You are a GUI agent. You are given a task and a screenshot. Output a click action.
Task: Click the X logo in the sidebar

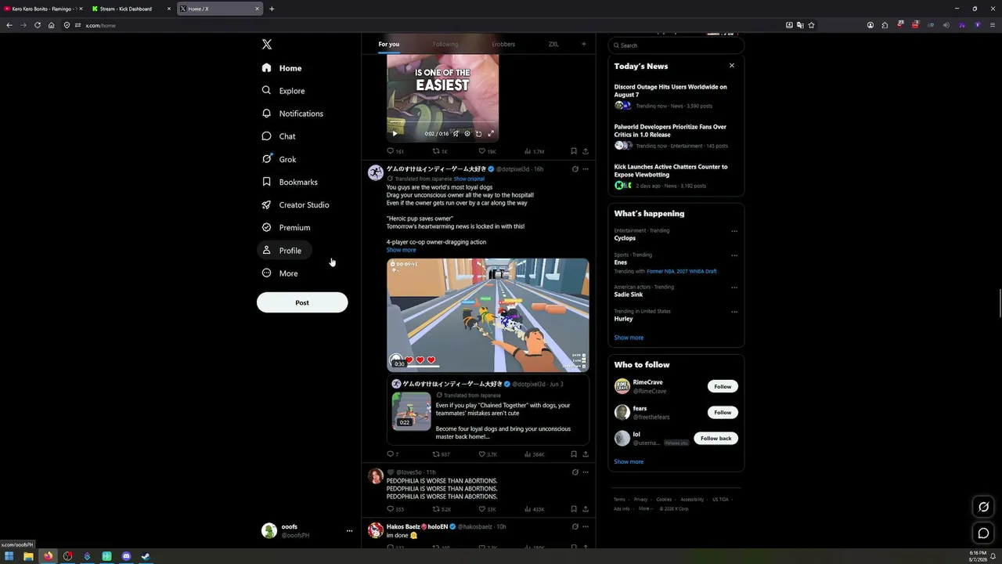click(x=267, y=45)
